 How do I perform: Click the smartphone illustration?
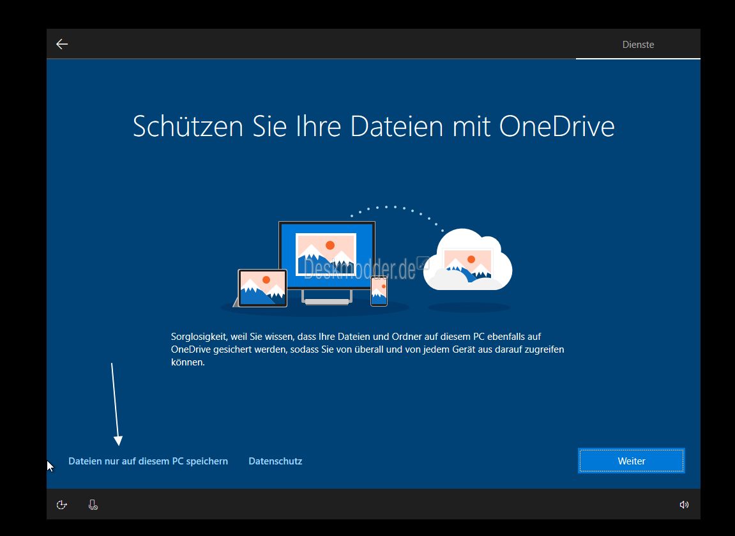[379, 291]
